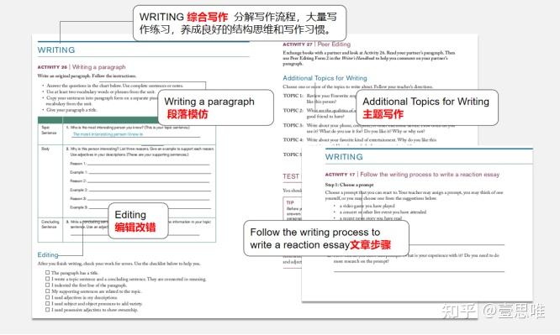Screen dimensions: 560x335
Task: Click the 'TOPIC 3:' label
Action: point(293,125)
